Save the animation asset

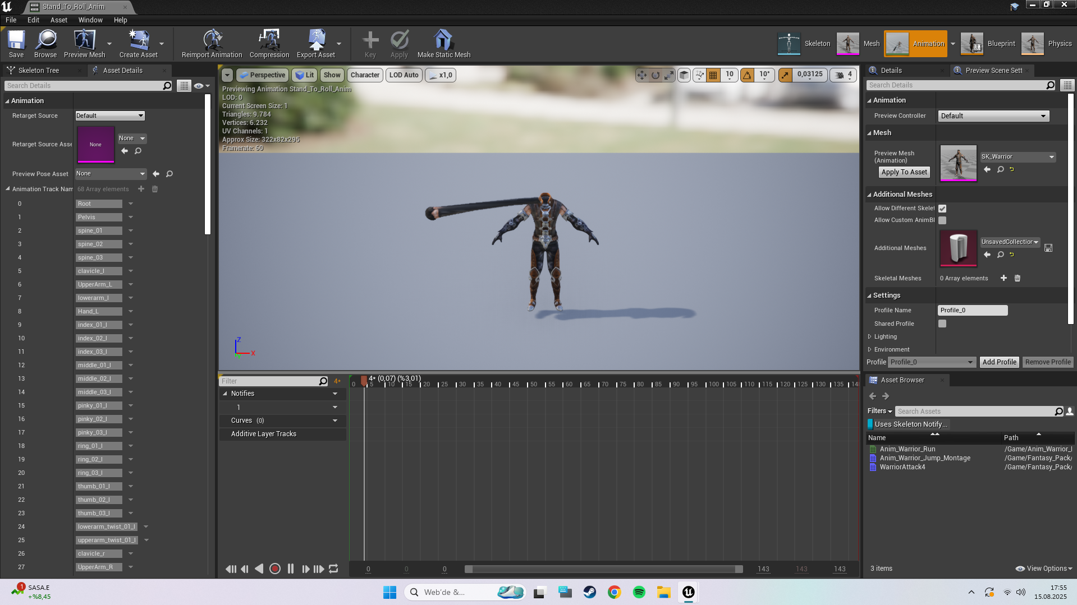tap(16, 44)
